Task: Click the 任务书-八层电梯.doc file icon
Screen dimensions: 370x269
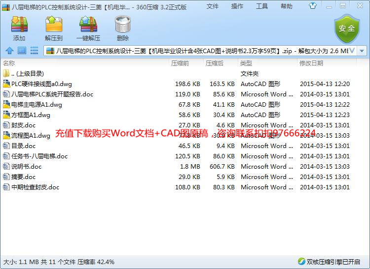Action: pos(6,156)
